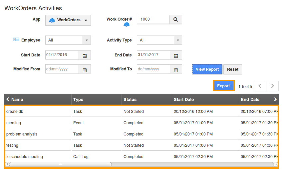Click right chevron in End Date column header
282x172 pixels.
click(275, 99)
